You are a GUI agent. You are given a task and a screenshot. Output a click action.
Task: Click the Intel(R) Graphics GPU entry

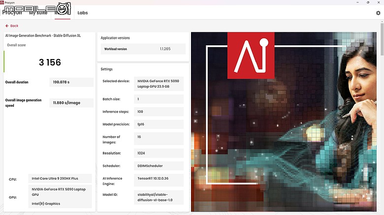[46, 204]
